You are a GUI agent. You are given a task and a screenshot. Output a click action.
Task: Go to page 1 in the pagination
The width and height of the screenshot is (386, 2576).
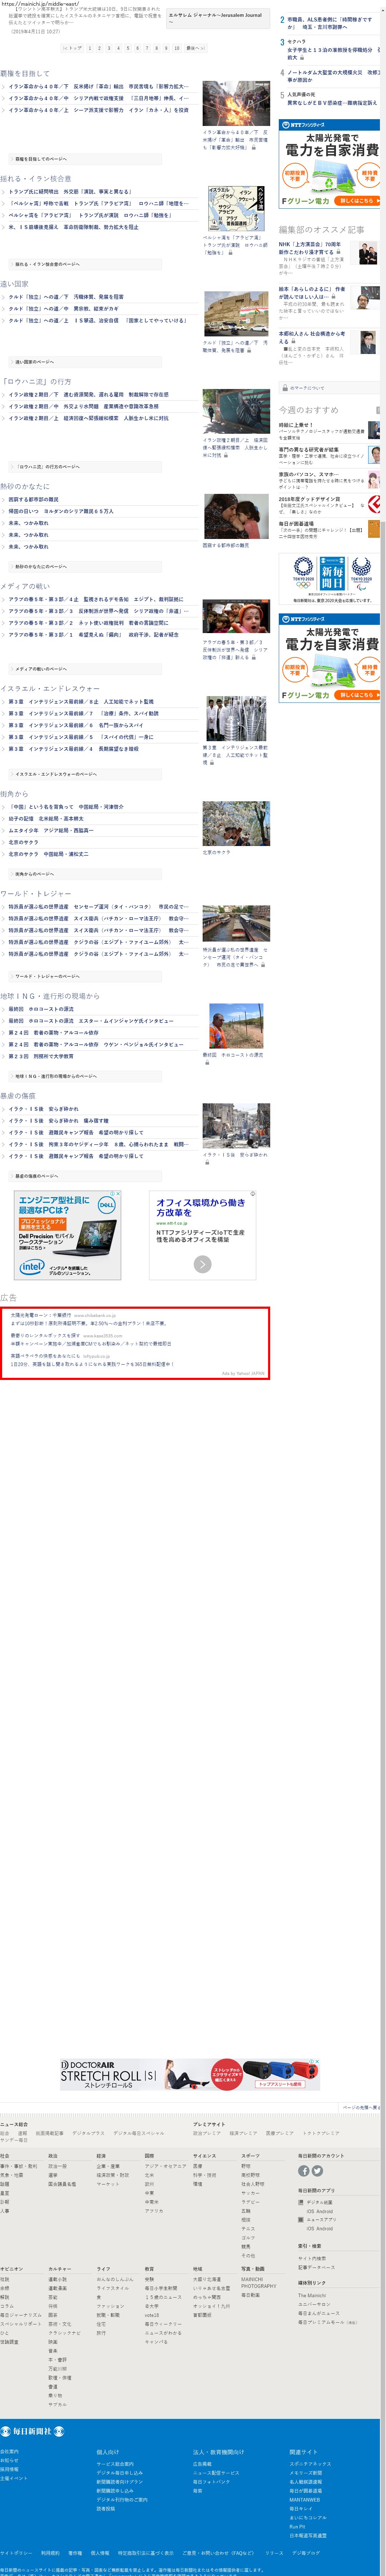[x=90, y=48]
